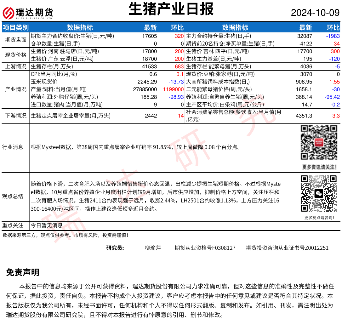
Task: Select the 产业情况 category cell
Action: coord(16,89)
